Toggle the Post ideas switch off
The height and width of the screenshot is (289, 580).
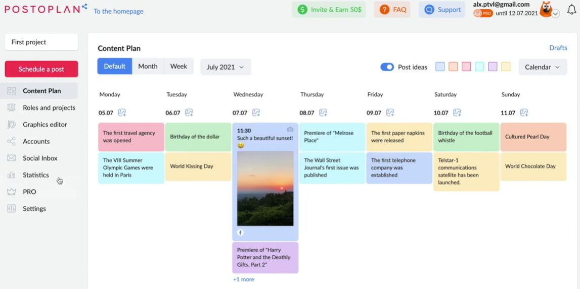point(387,67)
